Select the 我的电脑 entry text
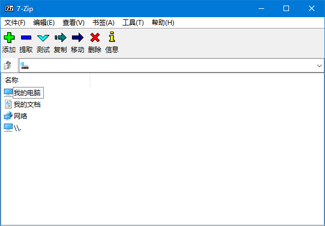 (27, 93)
